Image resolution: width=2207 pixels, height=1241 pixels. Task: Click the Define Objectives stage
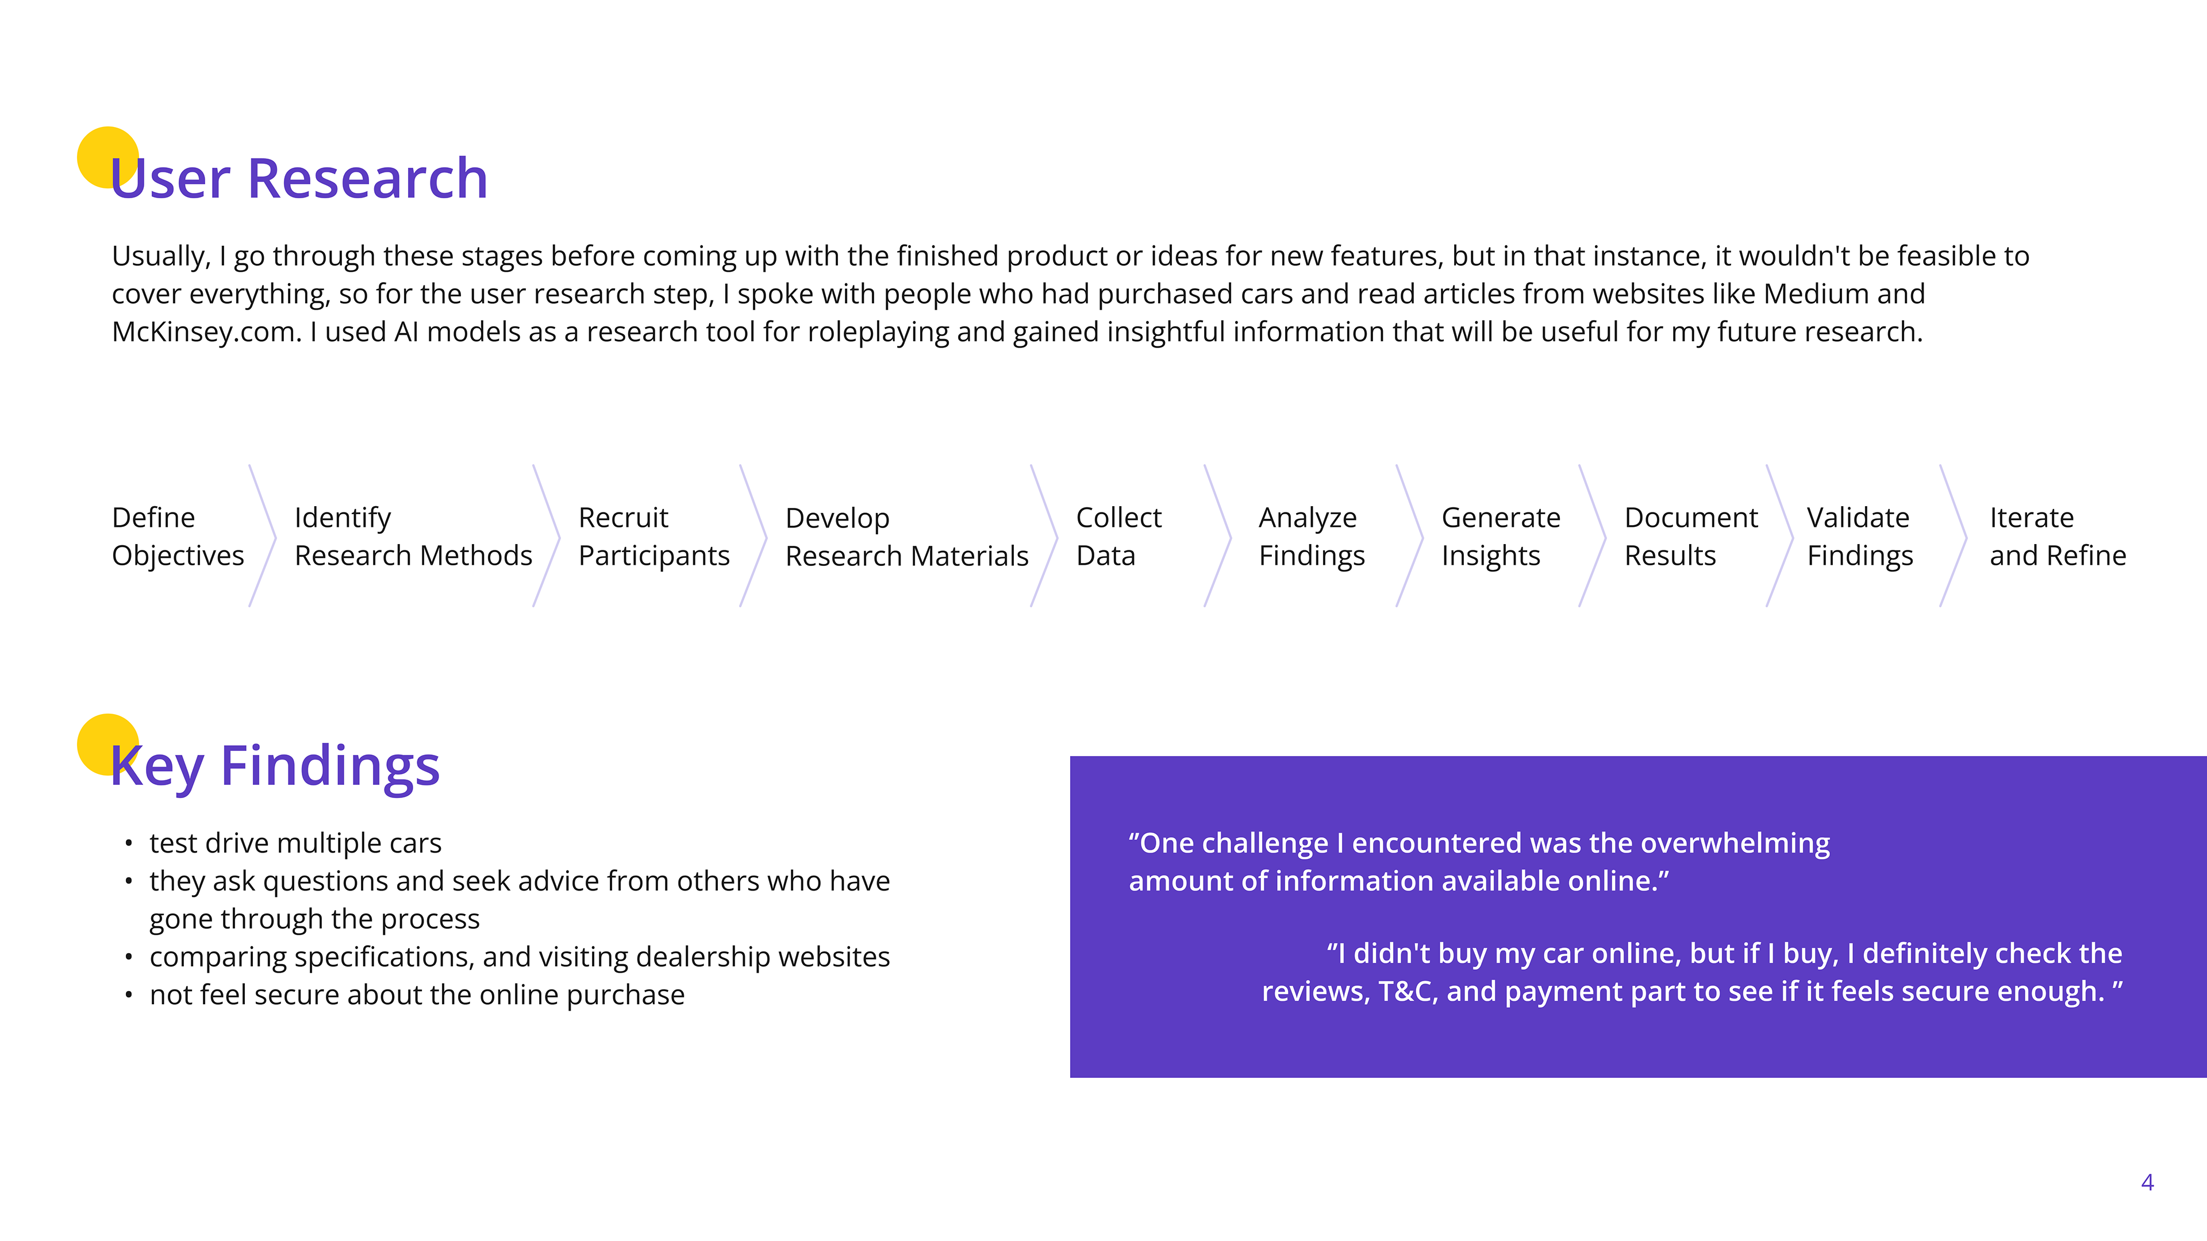click(x=178, y=536)
